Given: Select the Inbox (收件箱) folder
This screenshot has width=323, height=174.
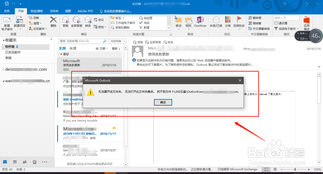Looking at the screenshot, I should 25,47.
